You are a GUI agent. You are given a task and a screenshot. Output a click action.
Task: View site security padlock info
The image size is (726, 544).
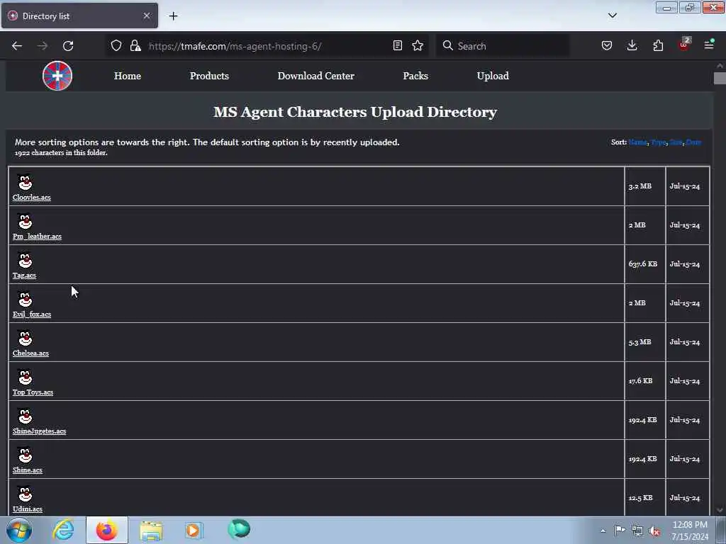[x=135, y=45]
